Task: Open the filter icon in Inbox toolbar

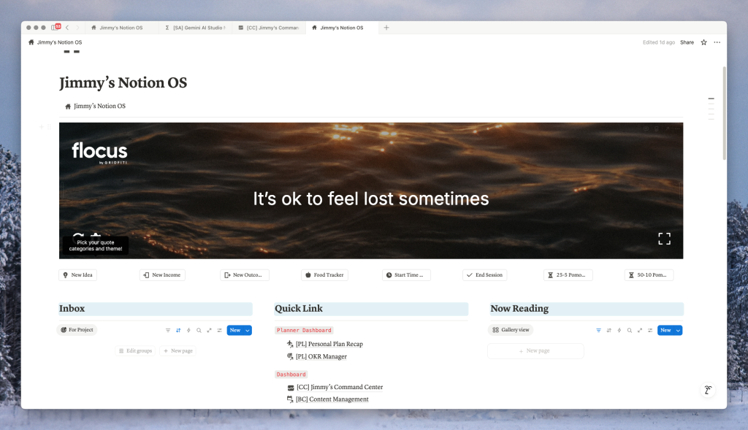Action: [168, 331]
